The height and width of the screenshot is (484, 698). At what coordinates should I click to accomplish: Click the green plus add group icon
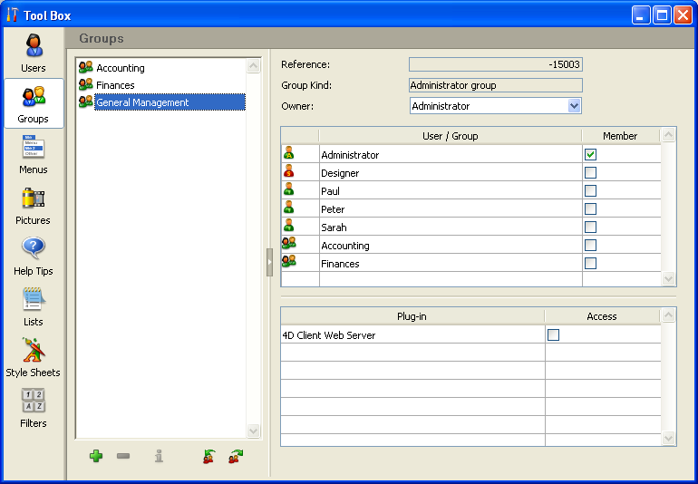tap(96, 456)
